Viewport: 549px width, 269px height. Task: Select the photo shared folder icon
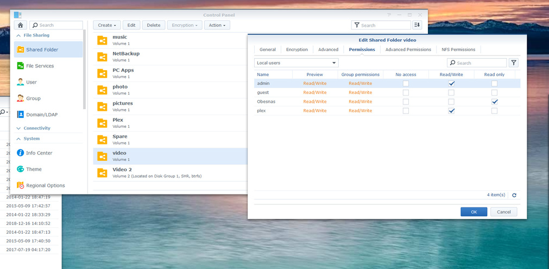102,90
